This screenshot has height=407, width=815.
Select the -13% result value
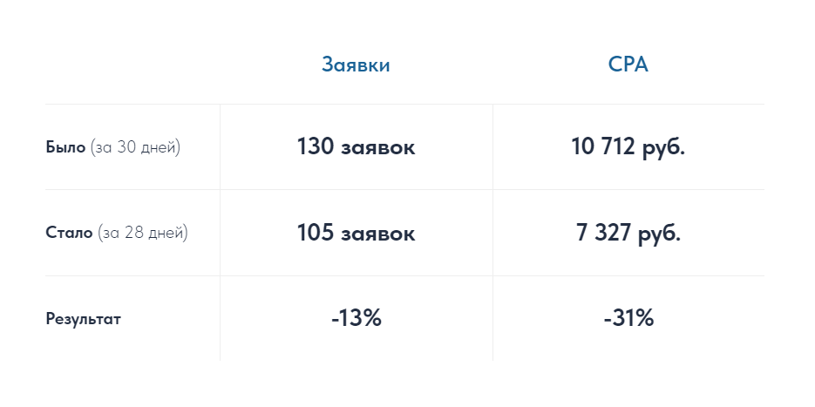pyautogui.click(x=357, y=319)
